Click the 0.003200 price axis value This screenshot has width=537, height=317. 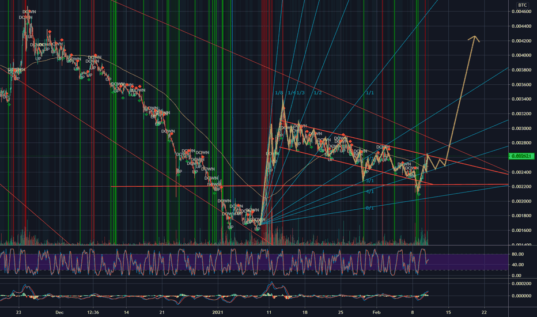(521, 114)
